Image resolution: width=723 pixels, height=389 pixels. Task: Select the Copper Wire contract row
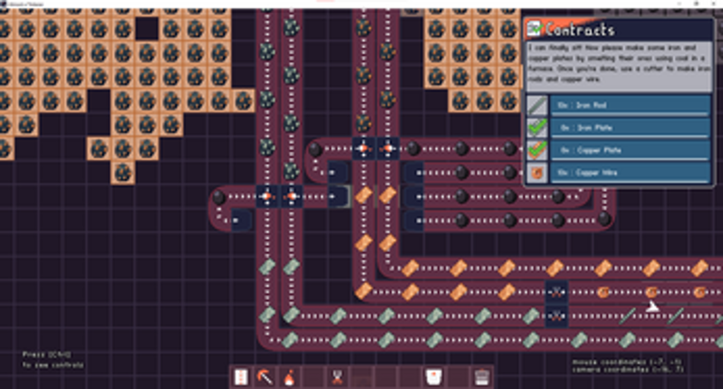(x=630, y=173)
